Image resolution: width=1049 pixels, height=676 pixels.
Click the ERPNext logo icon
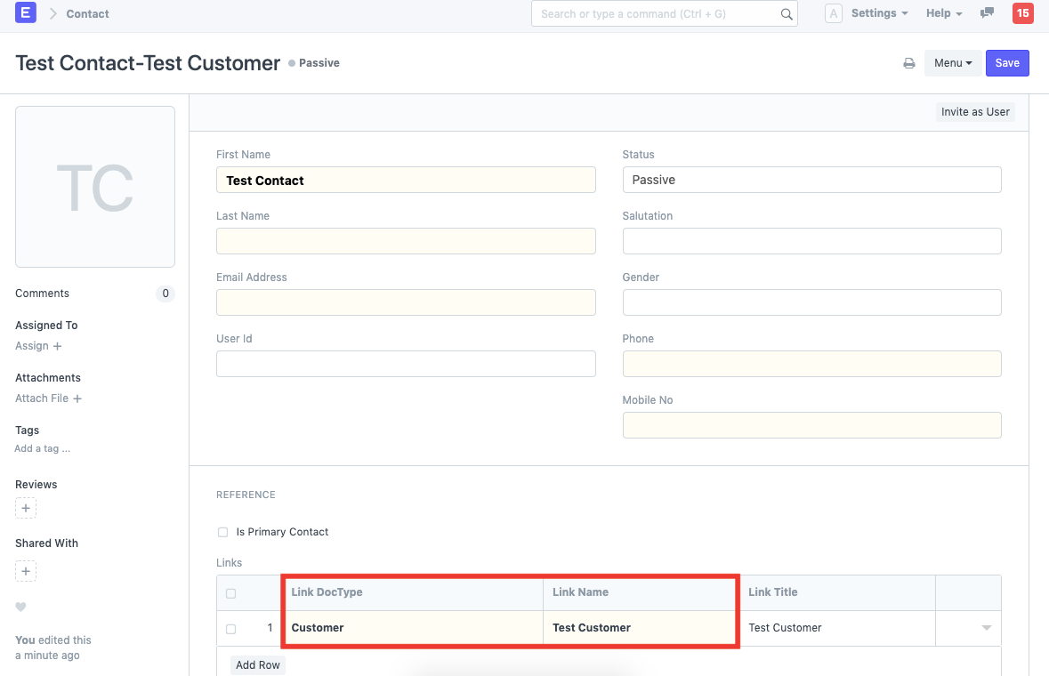[x=24, y=13]
